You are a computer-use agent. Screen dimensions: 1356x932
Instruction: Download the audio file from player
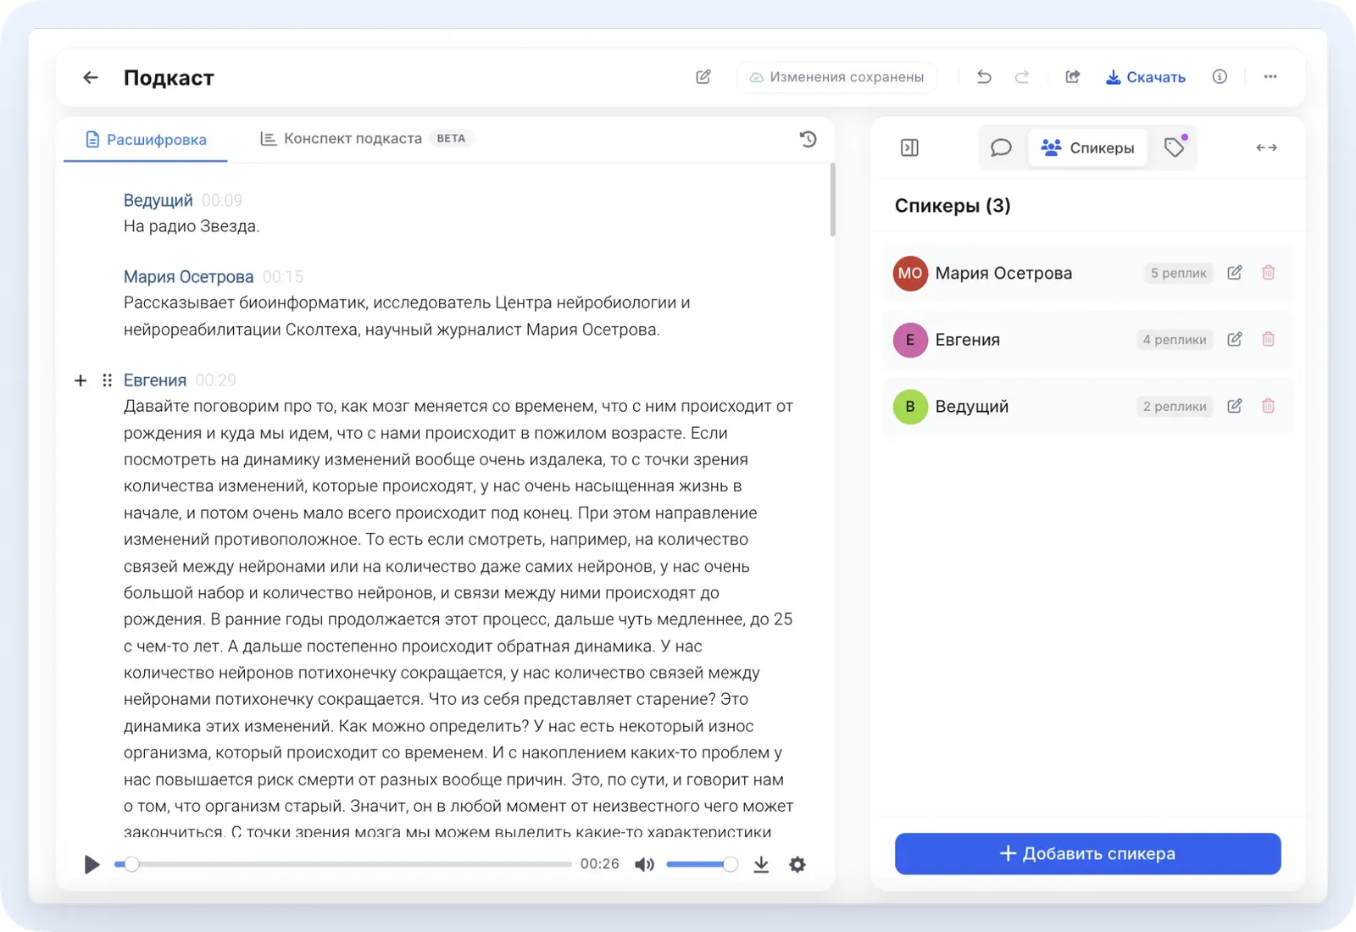coord(761,864)
